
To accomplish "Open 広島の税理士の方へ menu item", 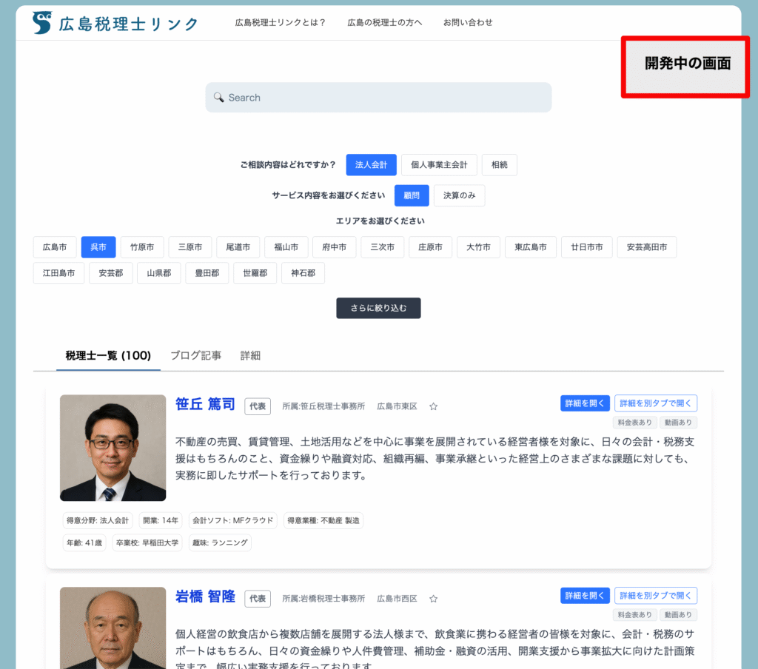I will click(385, 23).
